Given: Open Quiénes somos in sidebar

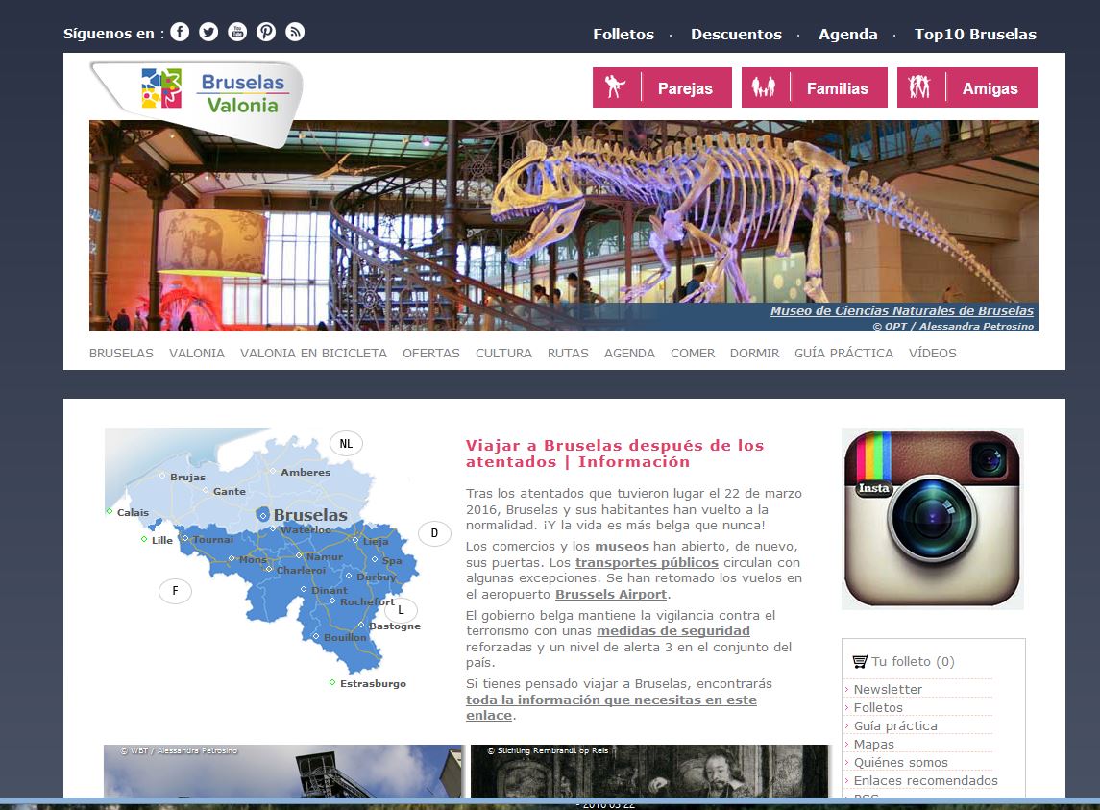Looking at the screenshot, I should point(900,762).
